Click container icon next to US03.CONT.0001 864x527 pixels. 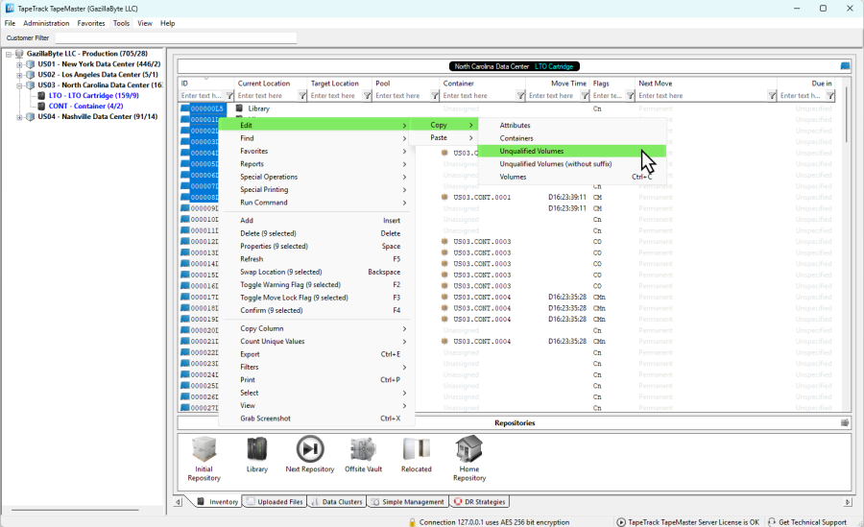click(444, 197)
